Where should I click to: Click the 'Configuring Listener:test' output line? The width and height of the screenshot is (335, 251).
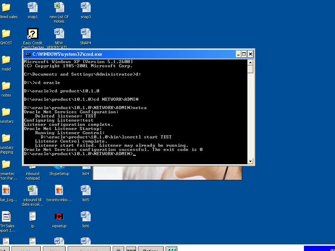[x=59, y=120]
